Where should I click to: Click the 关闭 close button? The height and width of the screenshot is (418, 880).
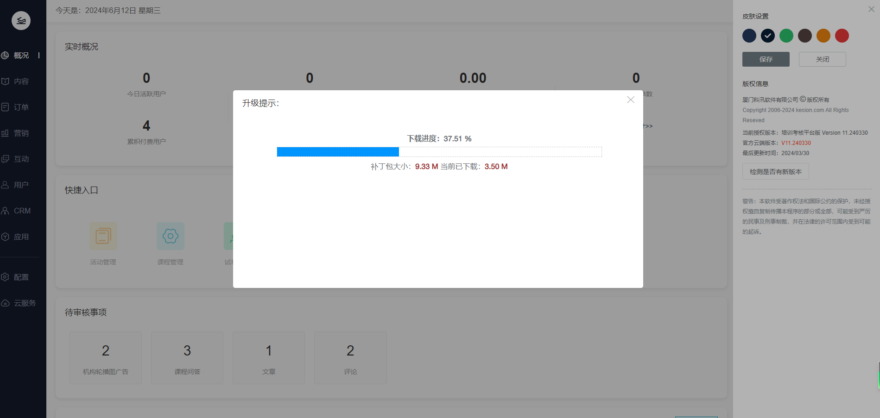click(823, 59)
